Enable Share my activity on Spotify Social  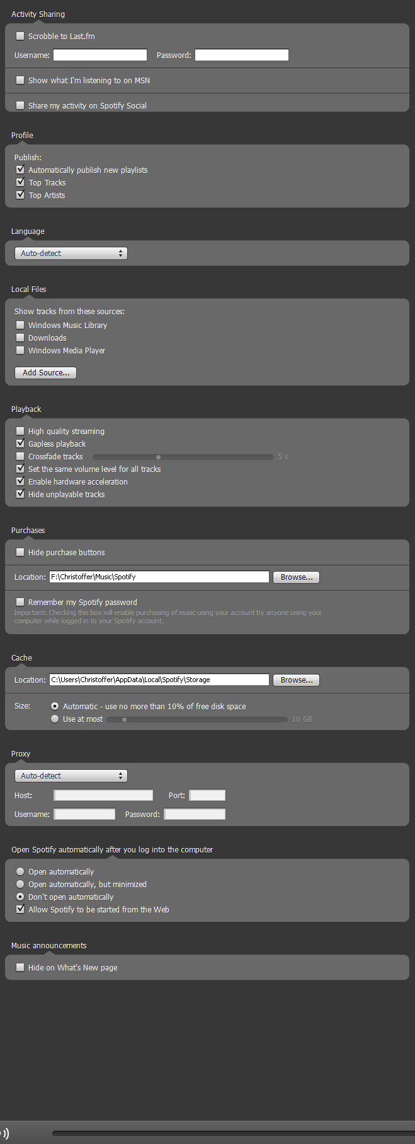click(20, 105)
